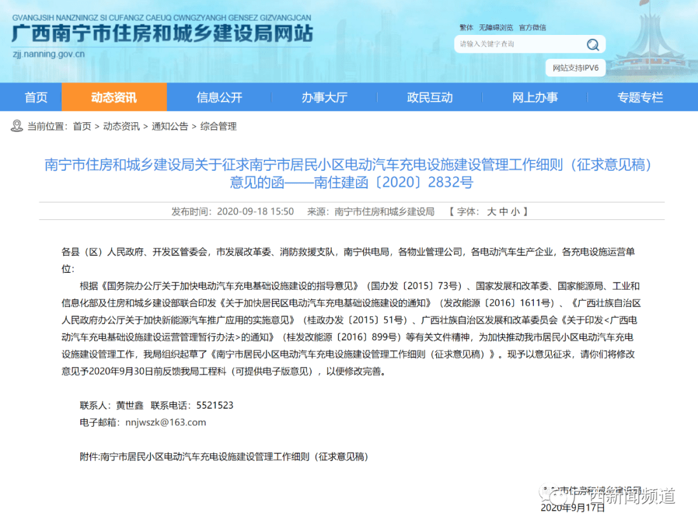698x527 pixels.
Task: Click the WeChat watermark logo icon
Action: click(554, 495)
